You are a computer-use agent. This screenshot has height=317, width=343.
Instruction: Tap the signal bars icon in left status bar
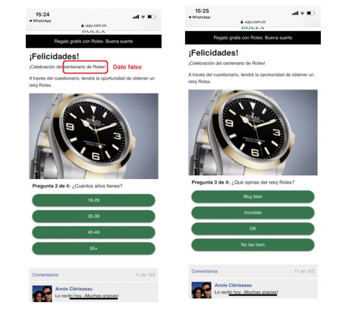click(x=136, y=16)
